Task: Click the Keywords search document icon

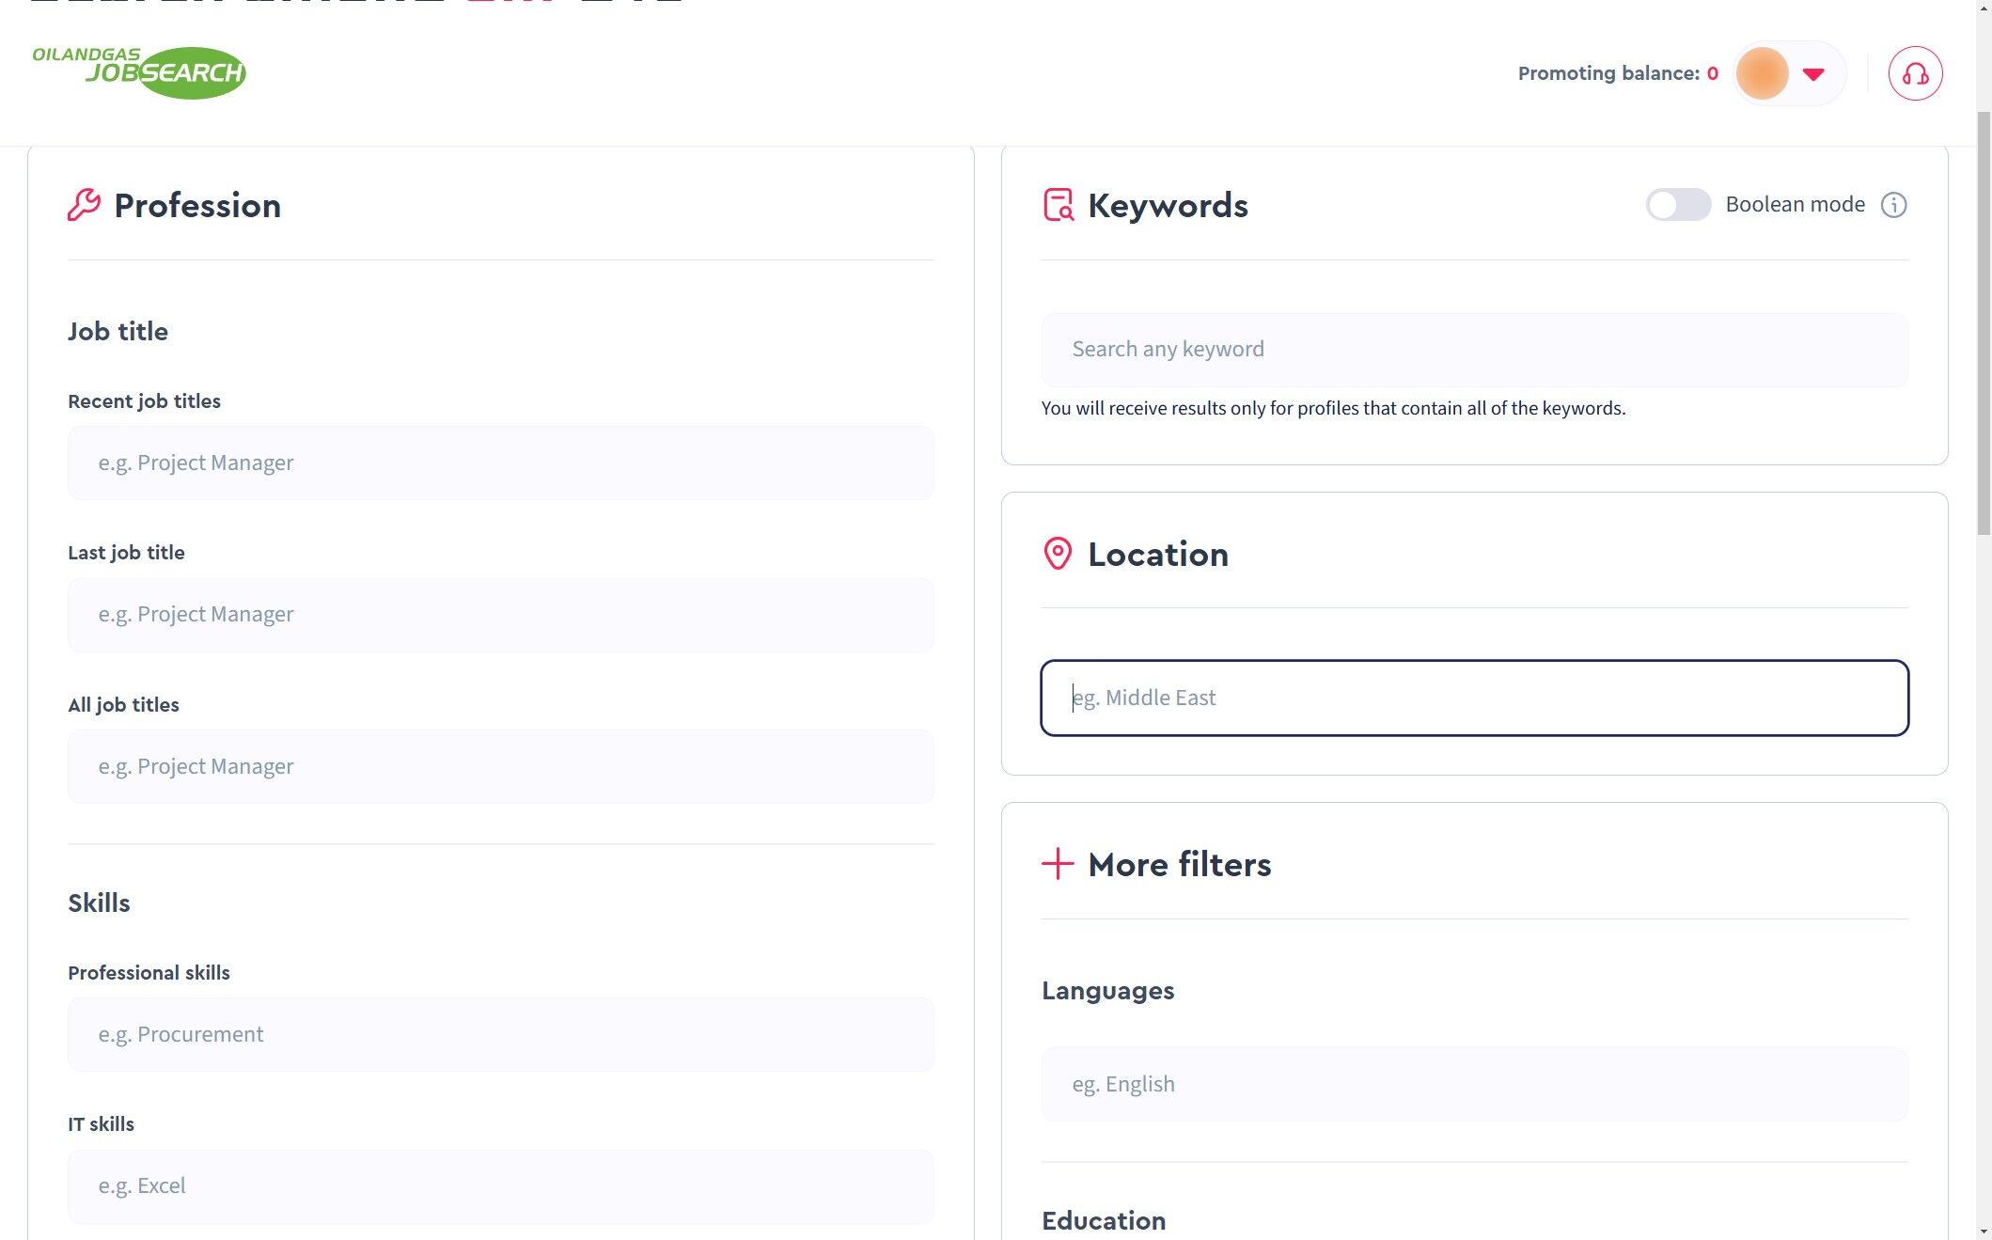Action: click(x=1058, y=205)
